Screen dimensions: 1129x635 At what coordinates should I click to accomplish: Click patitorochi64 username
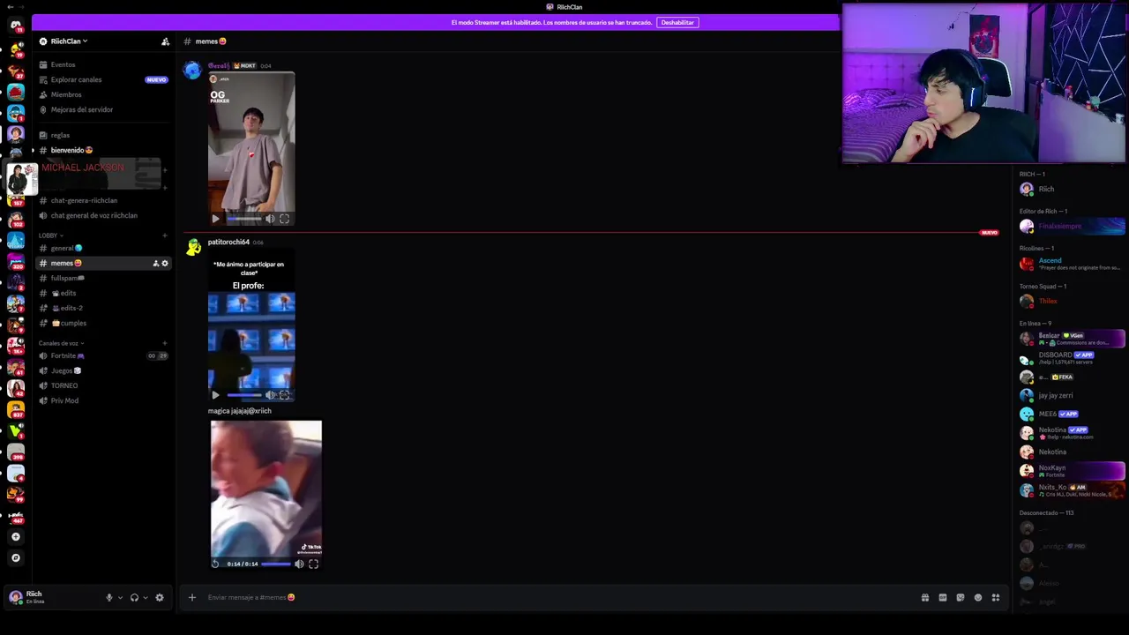(x=228, y=242)
